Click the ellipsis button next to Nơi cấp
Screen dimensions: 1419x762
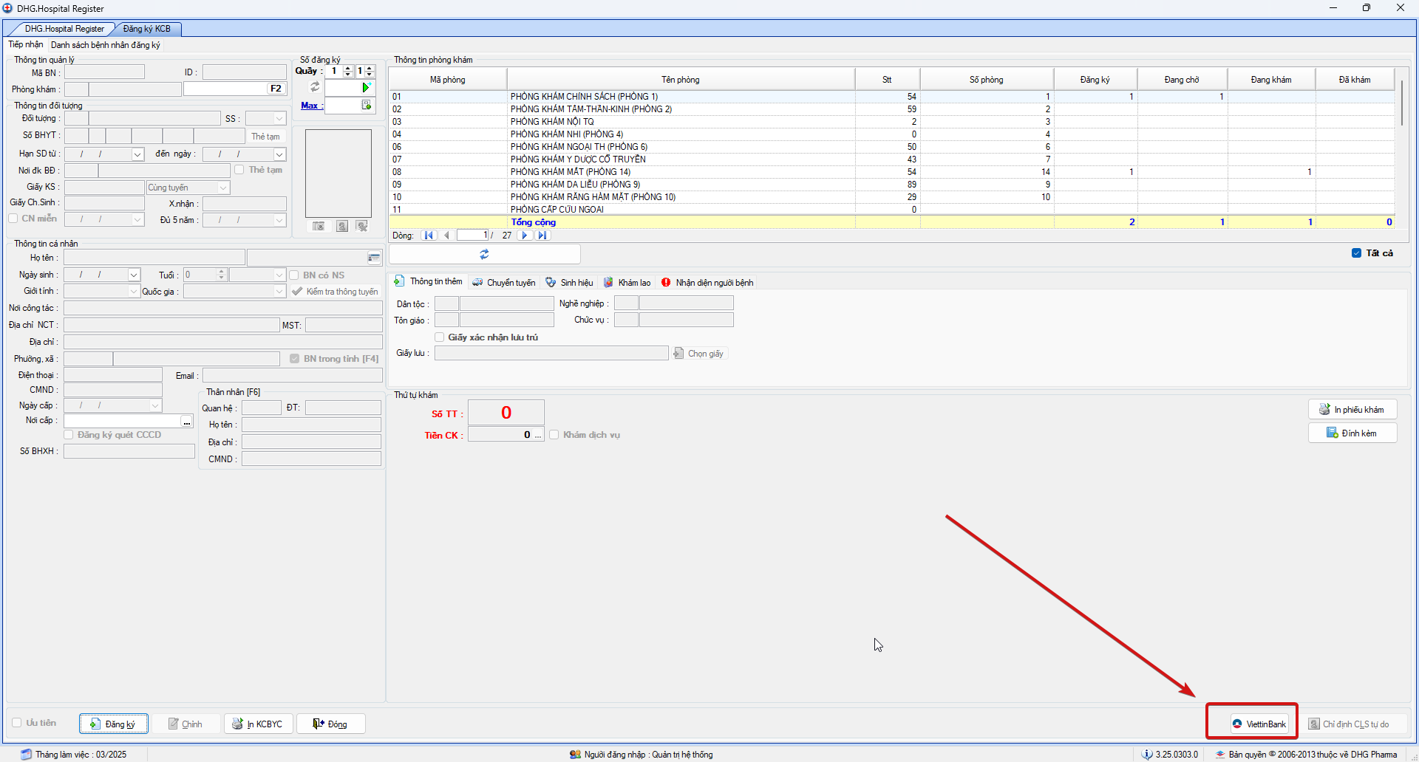(187, 422)
